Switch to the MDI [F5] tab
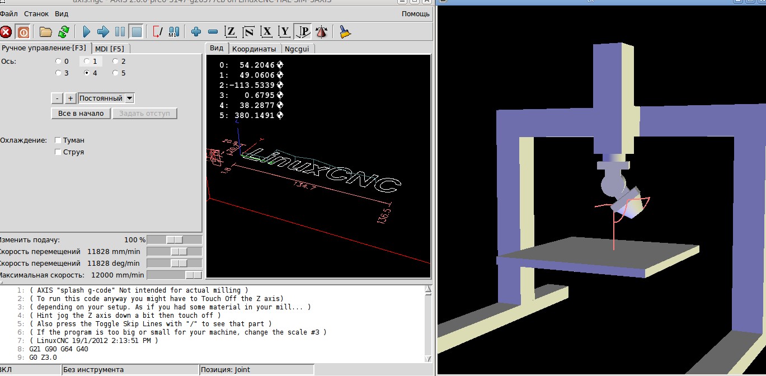The width and height of the screenshot is (766, 376). coord(110,49)
